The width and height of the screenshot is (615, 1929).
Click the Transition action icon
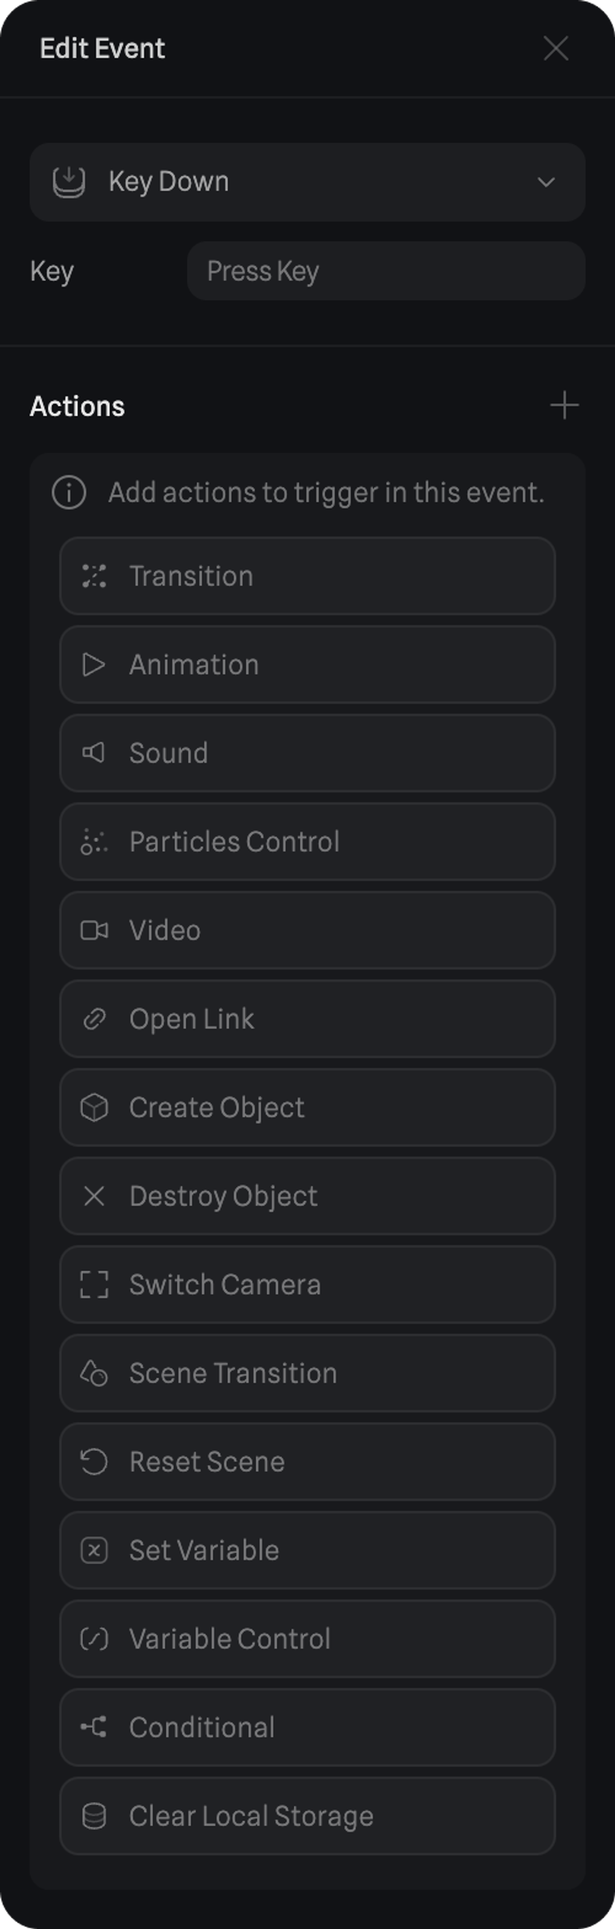click(94, 576)
